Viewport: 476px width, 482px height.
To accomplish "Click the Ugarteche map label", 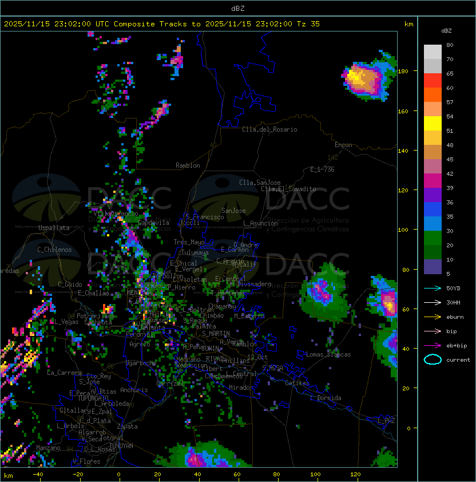I will click(141, 363).
